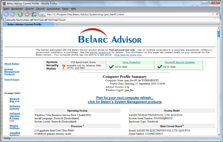
Task: Click the Operating System section header
Action: (77, 111)
